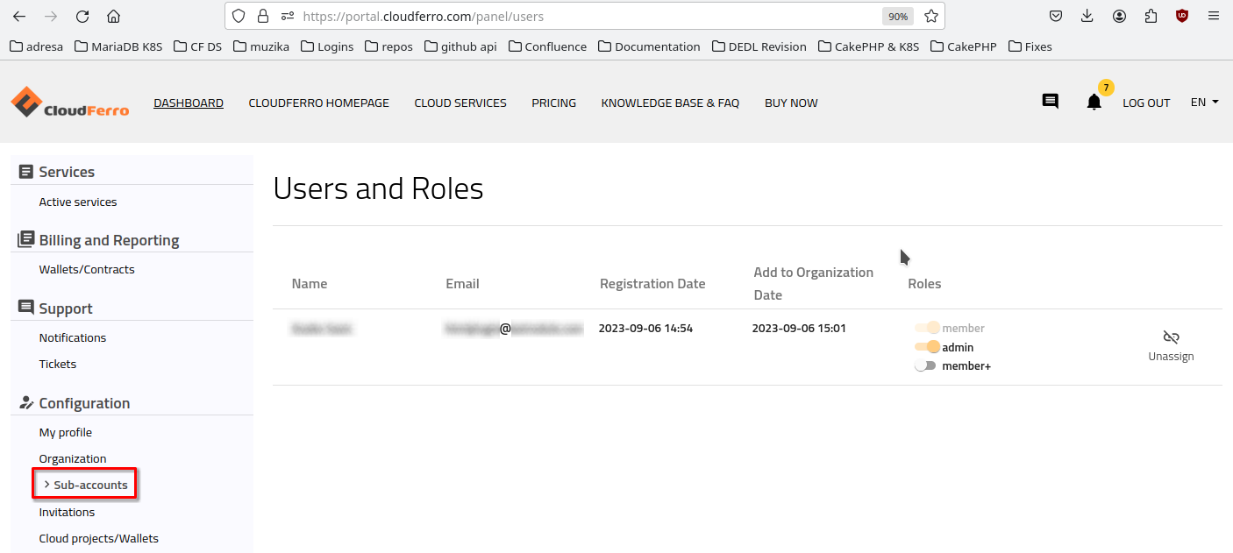Click the Billing and Reporting sidebar icon
The width and height of the screenshot is (1233, 553).
coord(25,238)
